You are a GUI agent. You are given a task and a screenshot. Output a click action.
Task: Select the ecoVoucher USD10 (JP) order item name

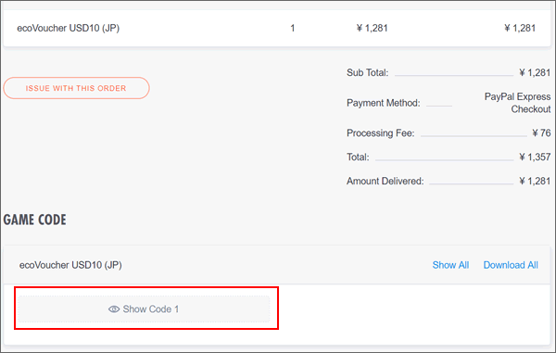(x=68, y=28)
